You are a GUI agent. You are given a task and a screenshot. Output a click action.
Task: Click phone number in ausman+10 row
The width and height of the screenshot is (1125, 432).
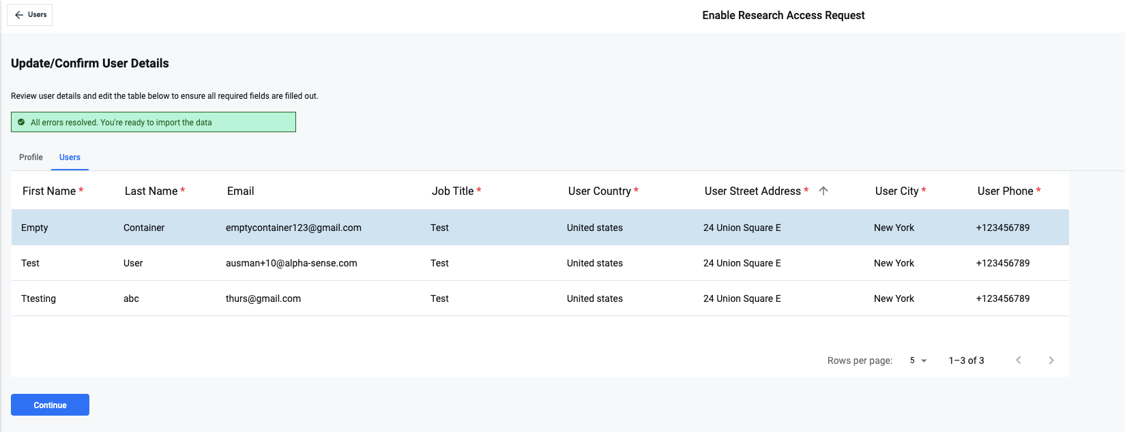1003,263
